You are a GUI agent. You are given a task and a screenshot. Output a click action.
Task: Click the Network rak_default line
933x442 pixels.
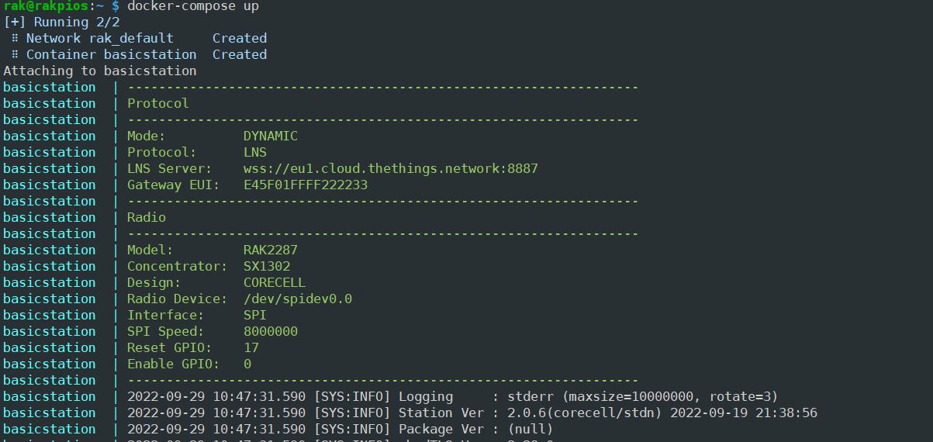point(99,38)
